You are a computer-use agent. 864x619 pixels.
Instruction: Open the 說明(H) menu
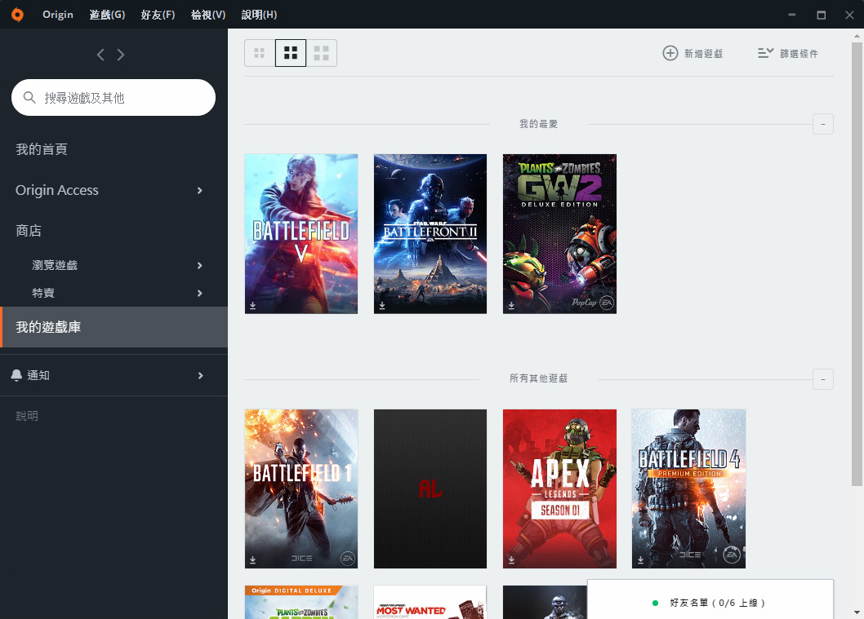259,15
